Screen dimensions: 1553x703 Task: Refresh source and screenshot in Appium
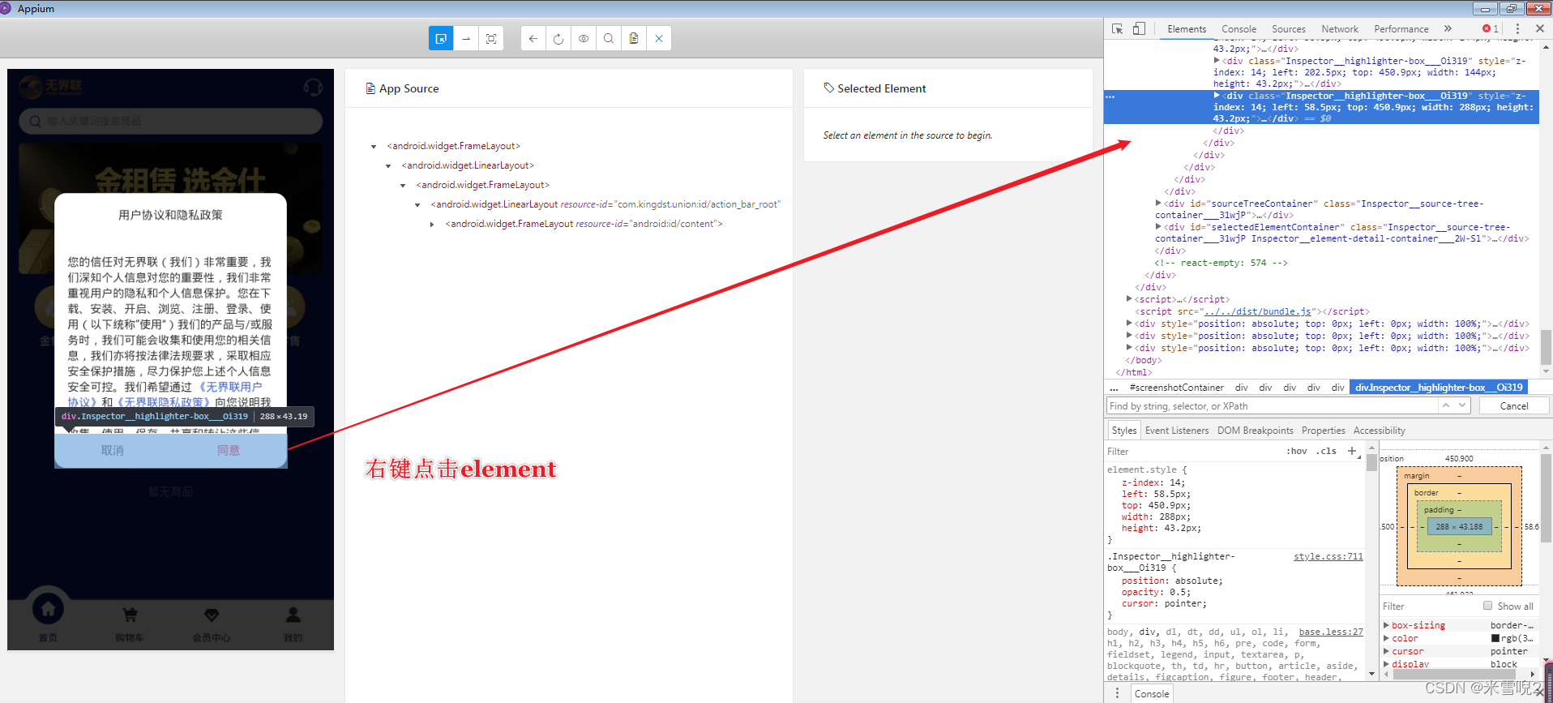[x=558, y=38]
